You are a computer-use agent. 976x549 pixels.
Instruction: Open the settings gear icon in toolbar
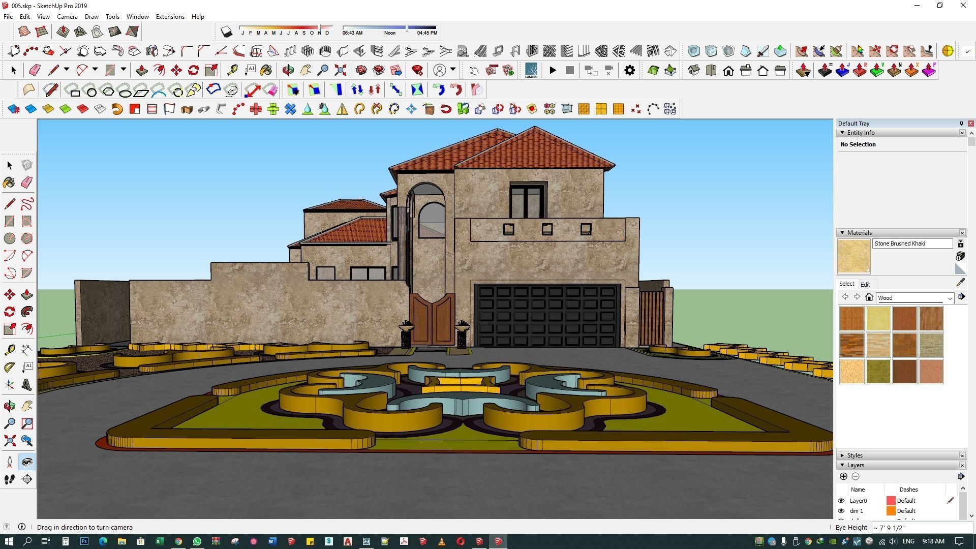(630, 70)
